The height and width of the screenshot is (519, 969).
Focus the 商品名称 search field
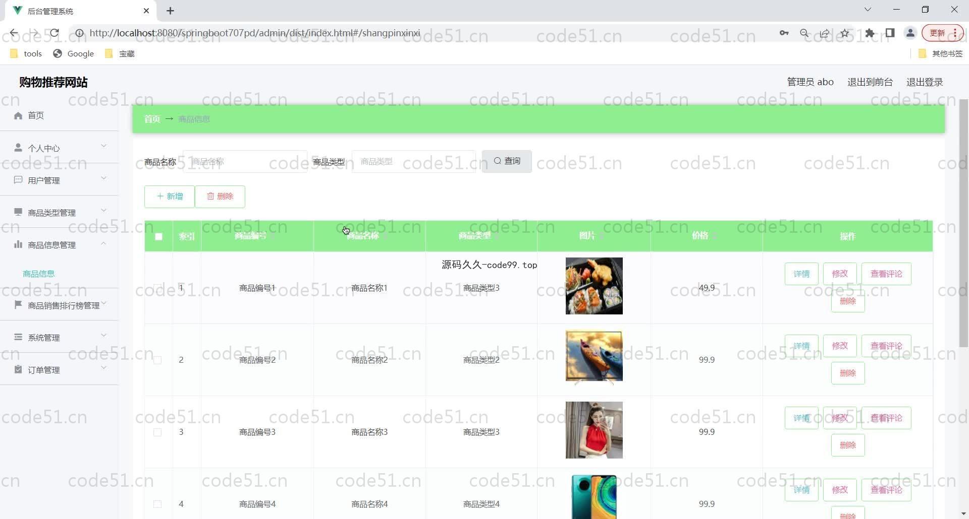pos(245,162)
